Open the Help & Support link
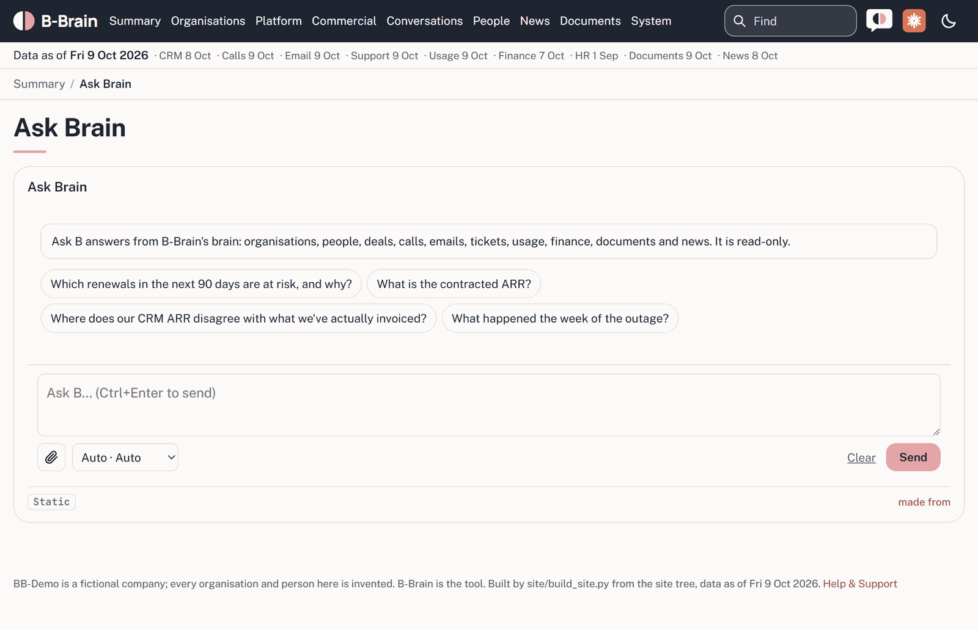978x630 pixels. pyautogui.click(x=860, y=584)
